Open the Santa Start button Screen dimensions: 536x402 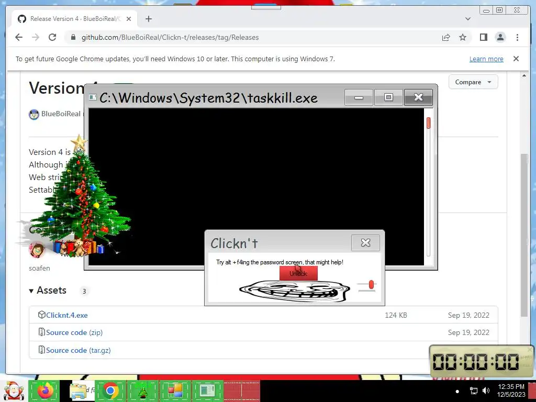(14, 391)
